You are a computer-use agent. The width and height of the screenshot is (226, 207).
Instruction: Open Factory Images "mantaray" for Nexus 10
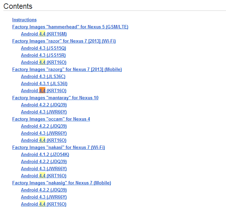(x=55, y=98)
